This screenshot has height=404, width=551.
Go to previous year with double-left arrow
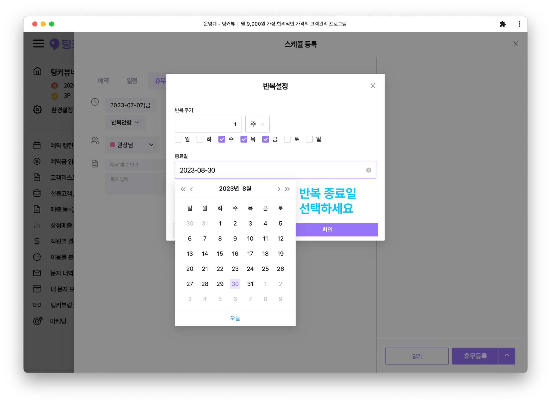183,189
